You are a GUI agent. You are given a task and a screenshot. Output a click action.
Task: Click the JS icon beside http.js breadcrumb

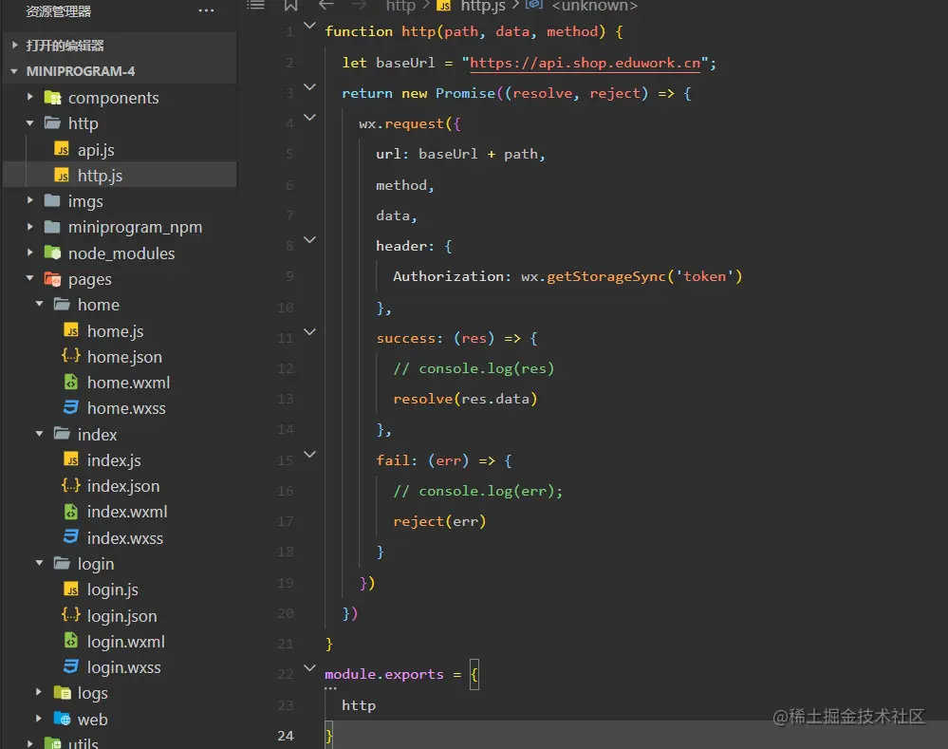click(x=444, y=6)
